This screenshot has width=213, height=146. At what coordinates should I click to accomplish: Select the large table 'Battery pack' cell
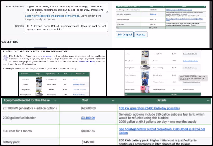(x=31, y=141)
